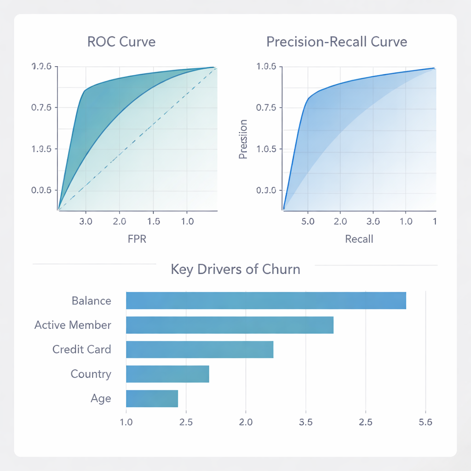Select the Active Member category label
Viewport: 471px width, 471px height.
73,325
